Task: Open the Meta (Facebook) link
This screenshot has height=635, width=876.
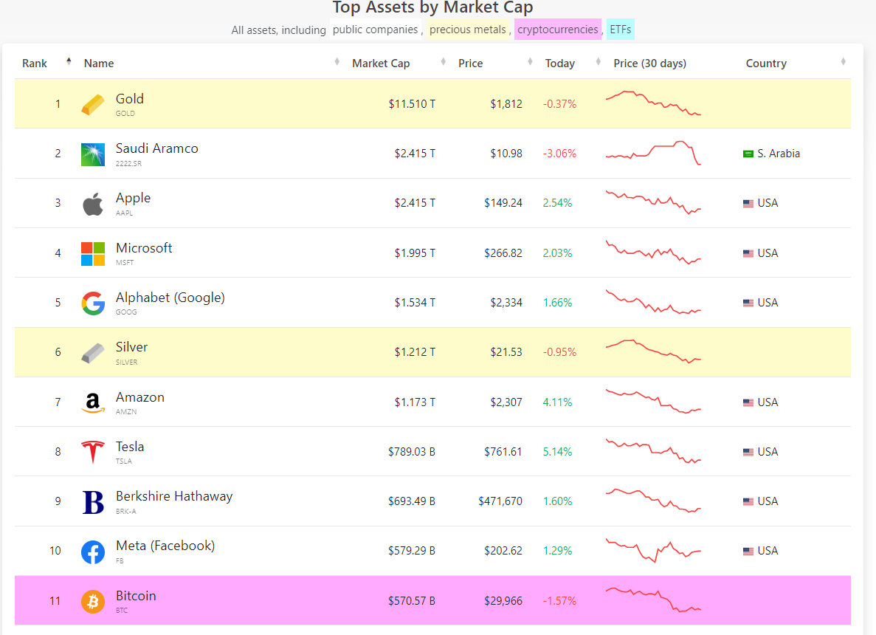Action: (165, 546)
